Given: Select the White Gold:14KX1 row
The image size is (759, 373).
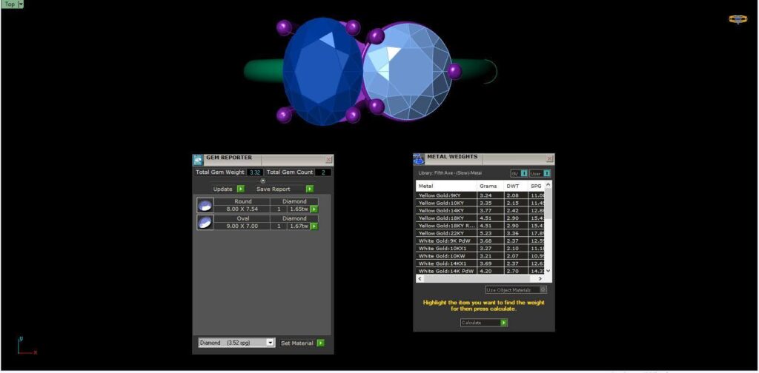Looking at the screenshot, I should coord(480,263).
